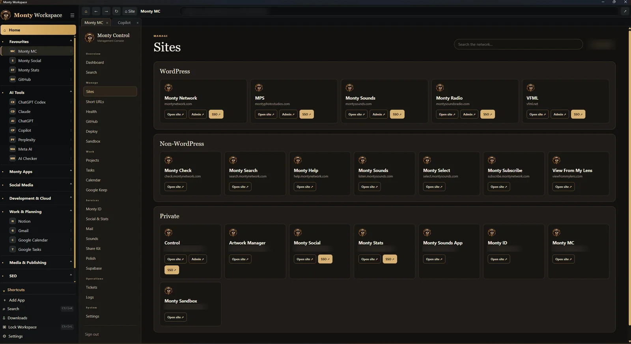Click the Monty Workspace logo avatar
Viewport: 631px width, 344px height.
(x=6, y=15)
